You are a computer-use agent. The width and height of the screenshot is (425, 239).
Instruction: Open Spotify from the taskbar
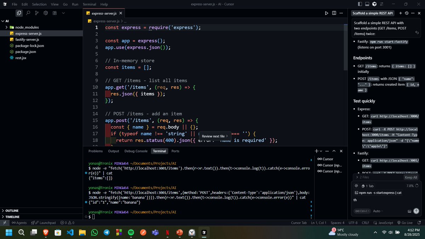tap(131, 233)
